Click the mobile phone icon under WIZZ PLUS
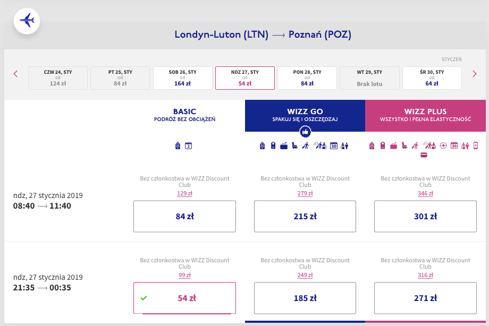 click(x=476, y=145)
